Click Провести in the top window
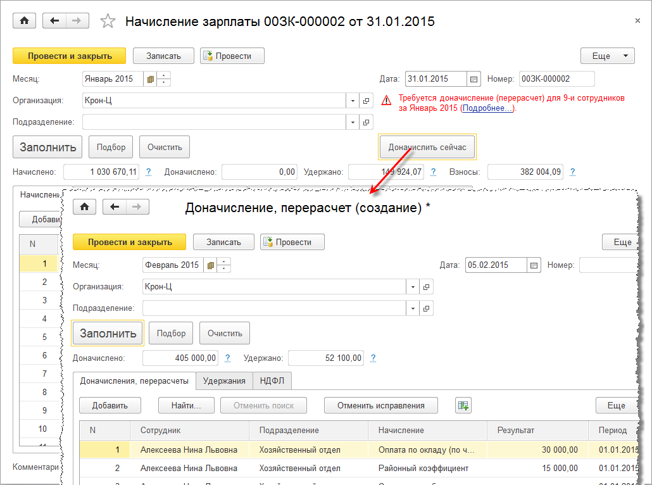The height and width of the screenshot is (485, 652). tap(232, 56)
